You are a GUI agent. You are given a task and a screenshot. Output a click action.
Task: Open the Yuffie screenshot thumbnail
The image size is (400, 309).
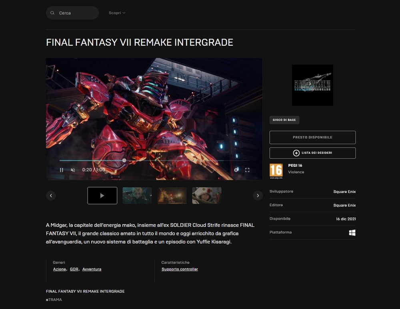click(x=207, y=196)
